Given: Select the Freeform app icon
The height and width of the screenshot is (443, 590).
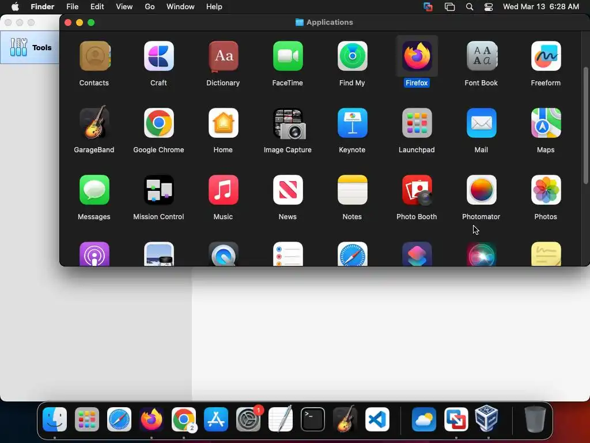Looking at the screenshot, I should tap(546, 56).
